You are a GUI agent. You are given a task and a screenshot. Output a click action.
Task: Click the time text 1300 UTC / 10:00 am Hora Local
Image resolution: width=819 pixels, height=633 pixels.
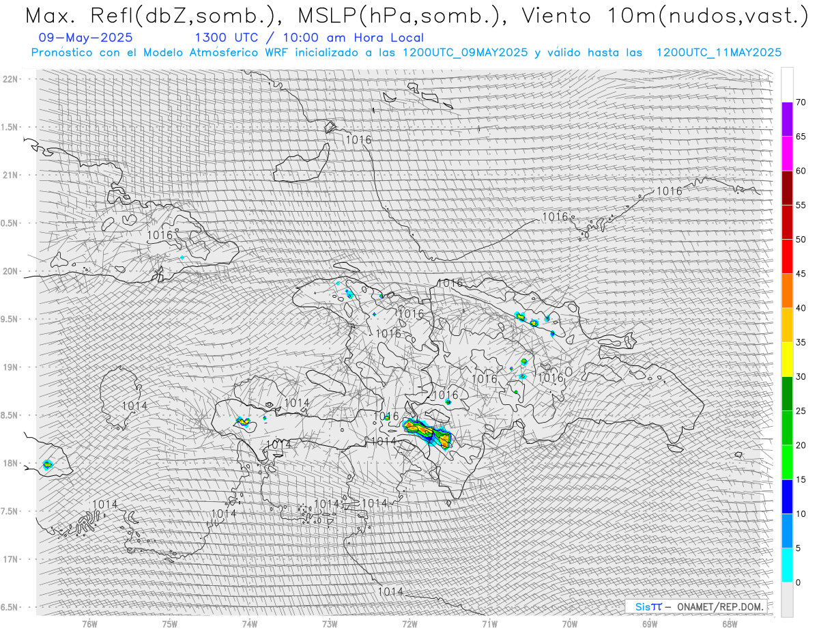click(309, 38)
